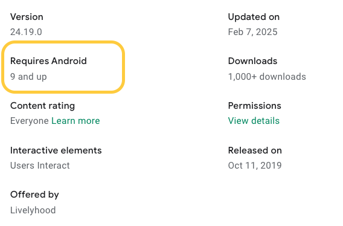
Task: Select the Version heading
Action: point(27,17)
